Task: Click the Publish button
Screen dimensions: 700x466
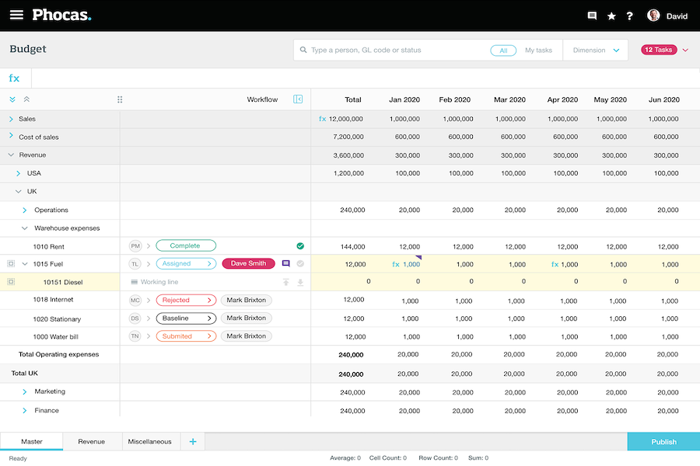Action: pos(663,442)
